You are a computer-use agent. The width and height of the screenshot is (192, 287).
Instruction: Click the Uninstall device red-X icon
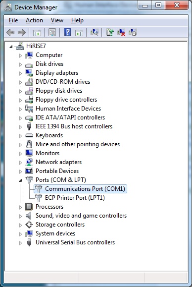pyautogui.click(x=121, y=32)
